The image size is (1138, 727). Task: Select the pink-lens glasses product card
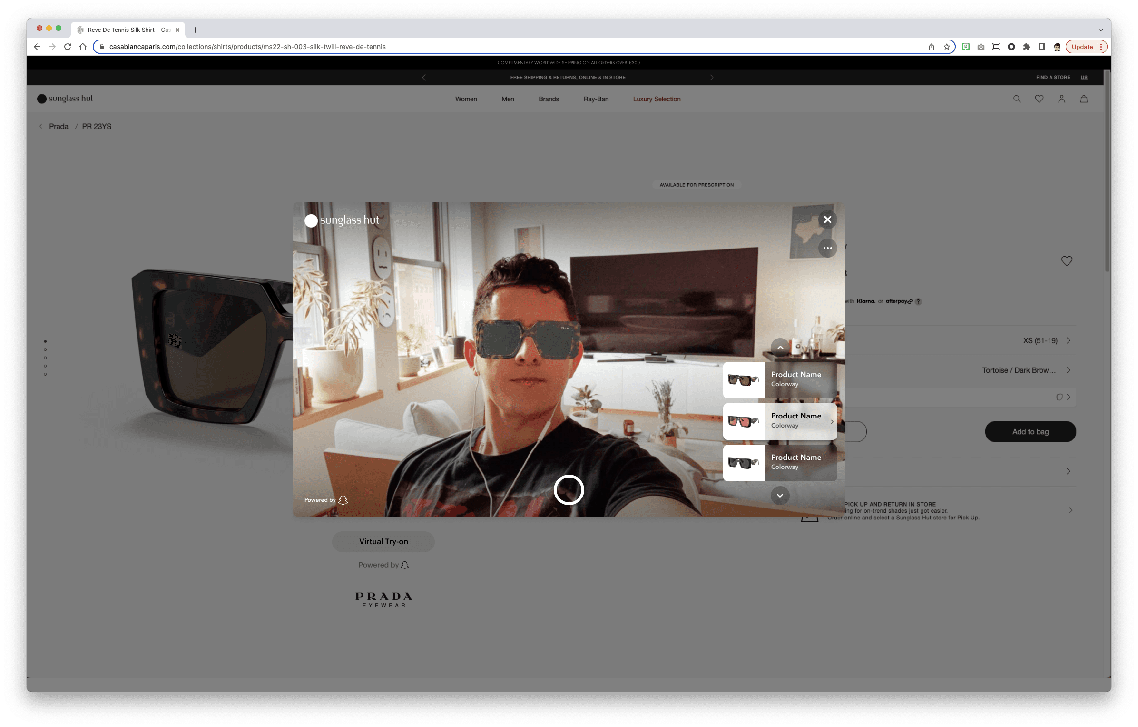tap(780, 421)
